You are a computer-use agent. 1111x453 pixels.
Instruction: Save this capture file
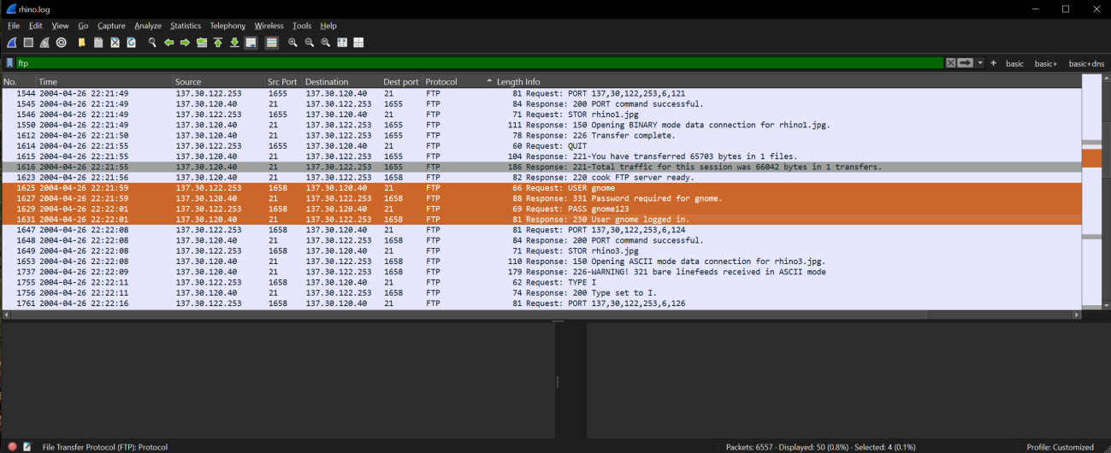(98, 42)
